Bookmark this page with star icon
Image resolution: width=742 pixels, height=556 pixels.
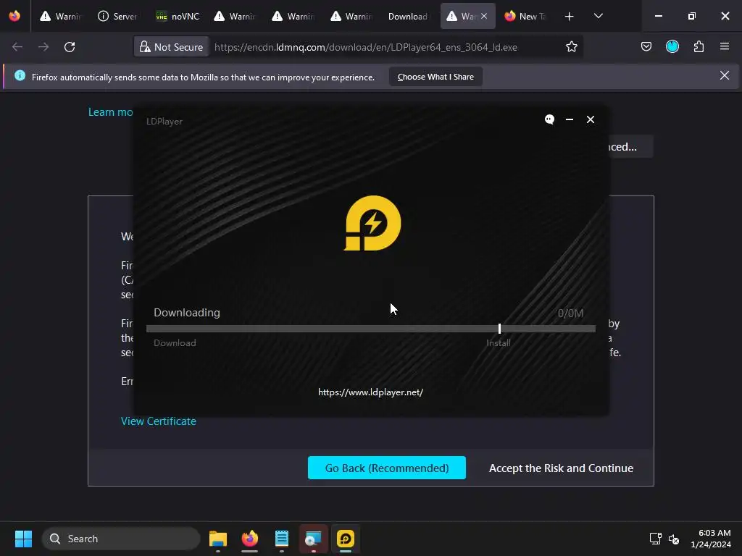[x=572, y=47]
